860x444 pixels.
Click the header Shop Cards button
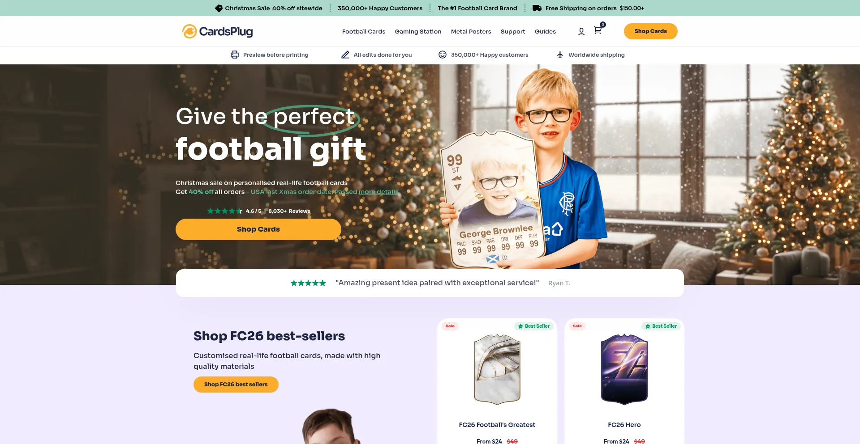pos(650,31)
